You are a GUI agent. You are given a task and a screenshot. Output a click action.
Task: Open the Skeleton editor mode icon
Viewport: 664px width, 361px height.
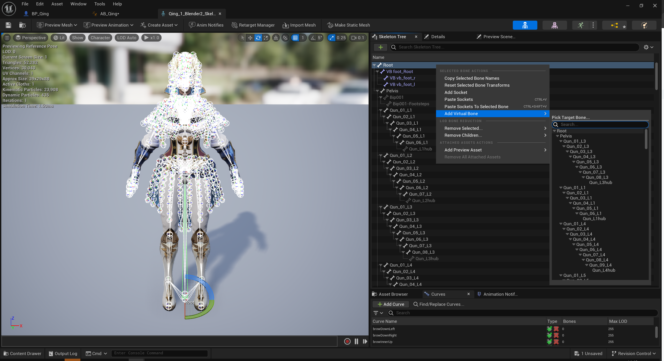525,25
